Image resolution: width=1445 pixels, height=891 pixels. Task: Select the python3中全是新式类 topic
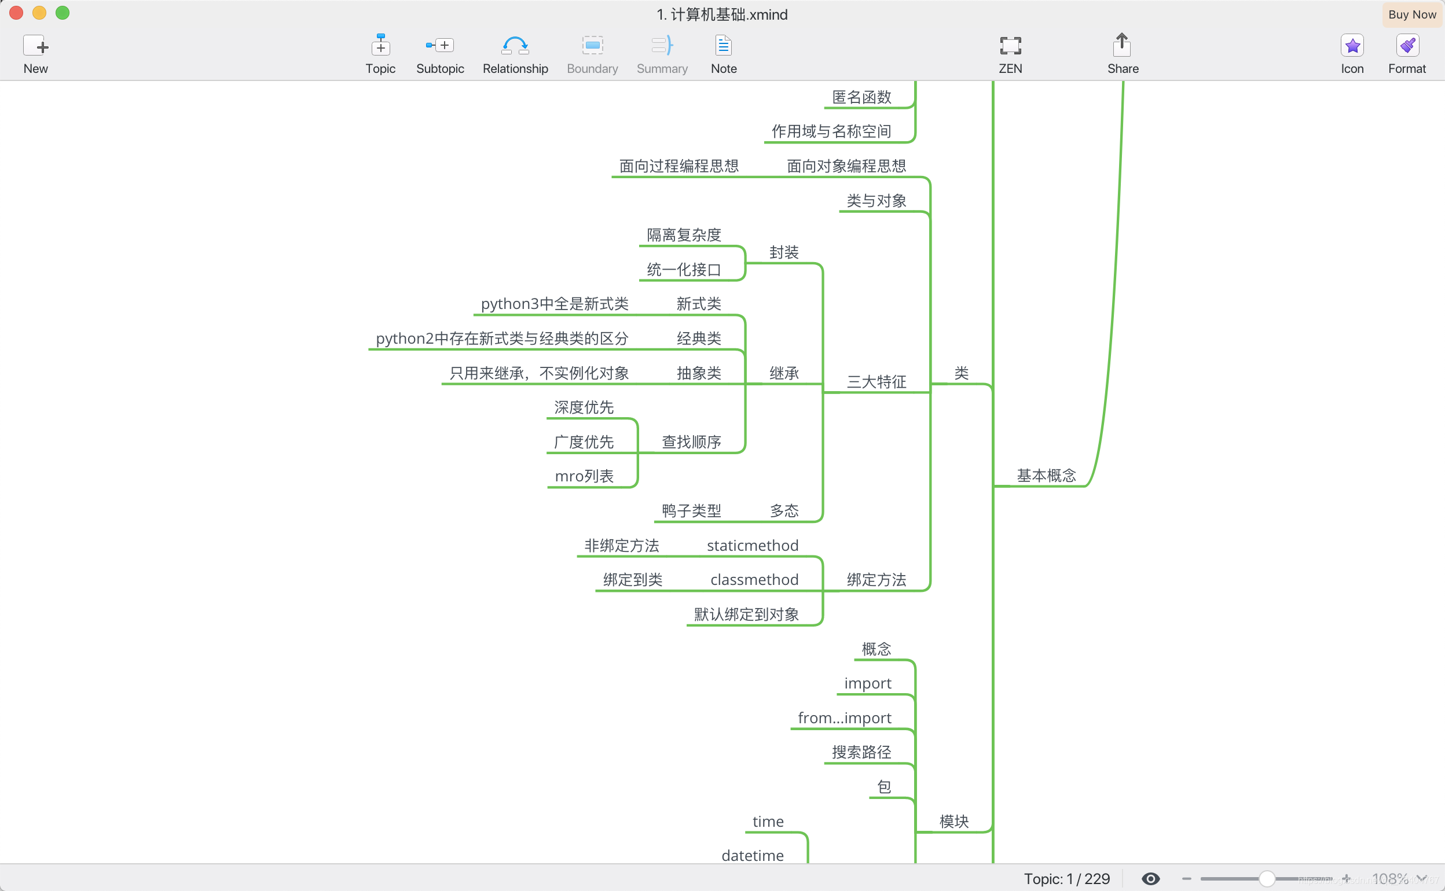coord(555,304)
